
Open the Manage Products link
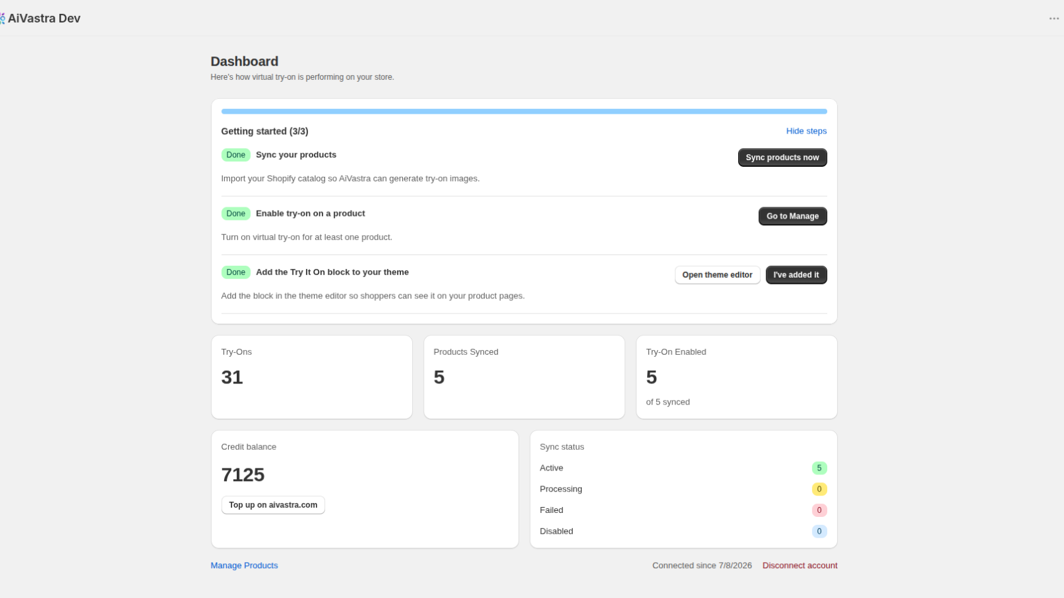click(244, 565)
